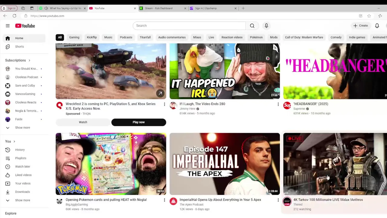Screen dimensions: 387x218
Task: Open the YouTube hamburger guide menu
Action: coord(8,26)
